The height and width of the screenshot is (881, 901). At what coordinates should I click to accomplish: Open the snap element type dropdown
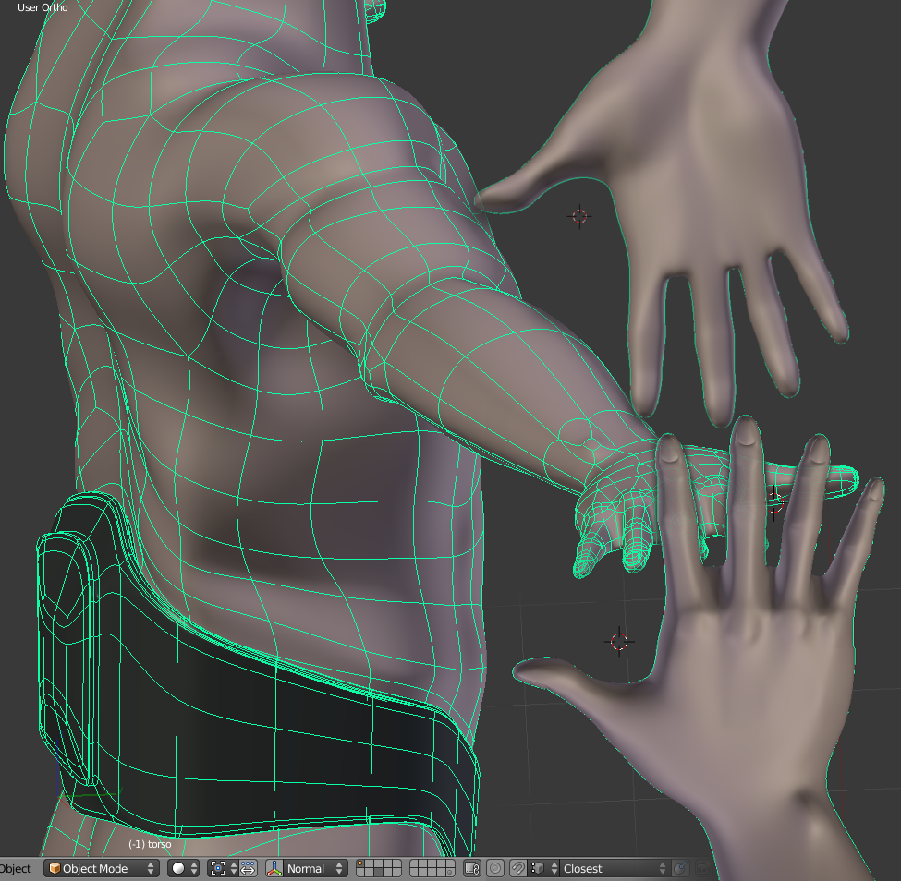click(x=543, y=868)
